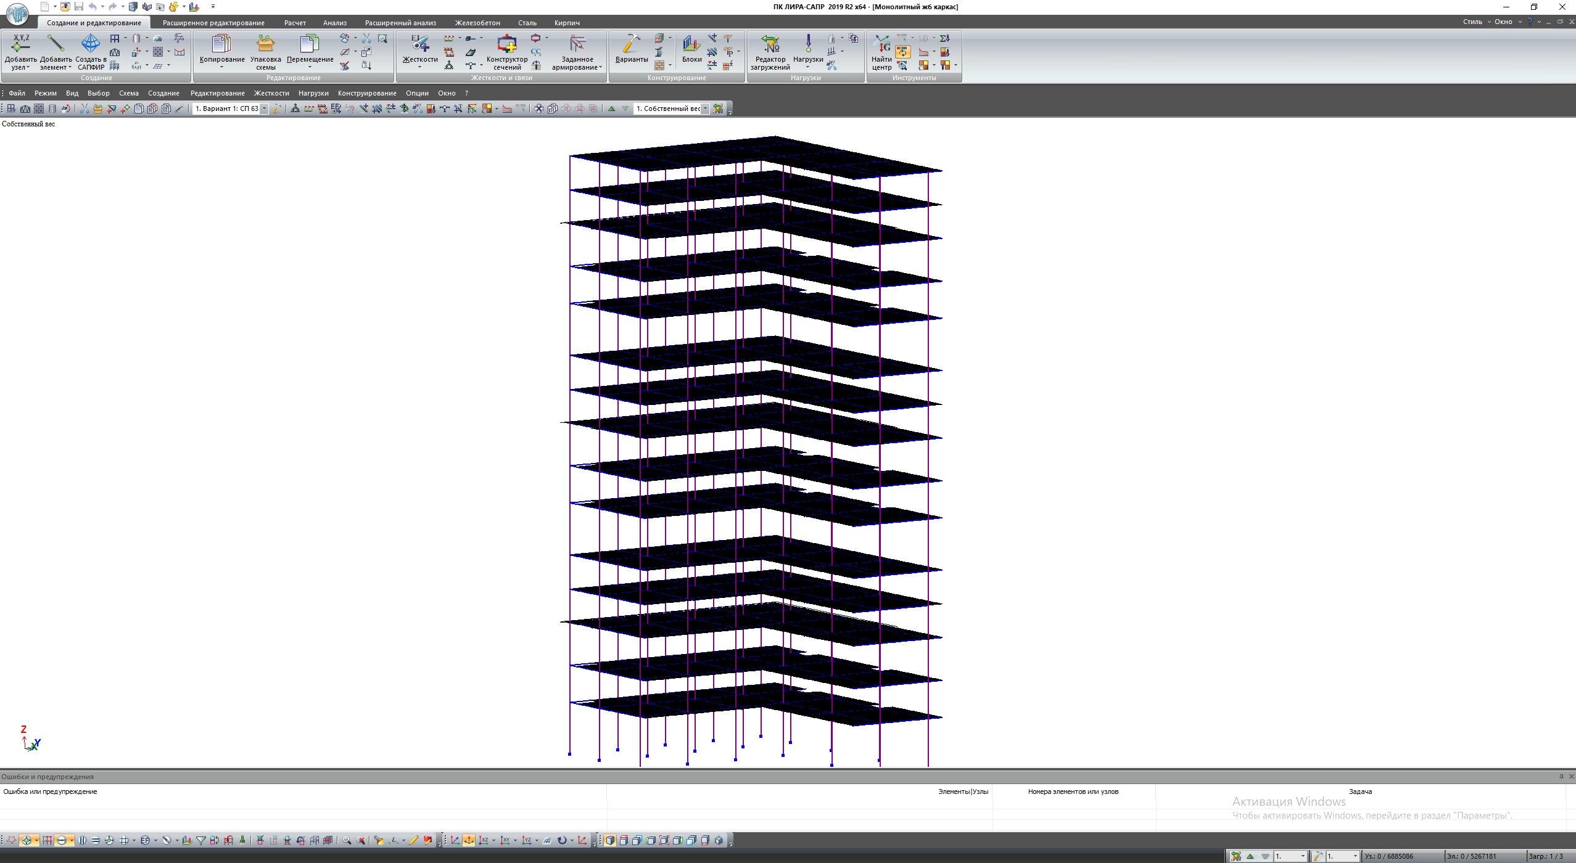This screenshot has width=1576, height=863.
Task: Open the Схема menu
Action: point(128,93)
